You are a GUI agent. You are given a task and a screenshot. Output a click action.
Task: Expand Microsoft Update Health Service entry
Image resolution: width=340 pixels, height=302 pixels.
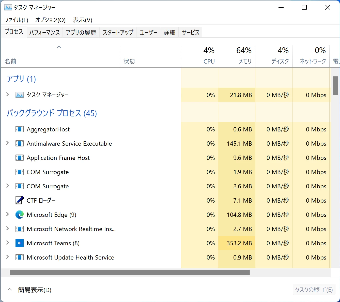8,257
